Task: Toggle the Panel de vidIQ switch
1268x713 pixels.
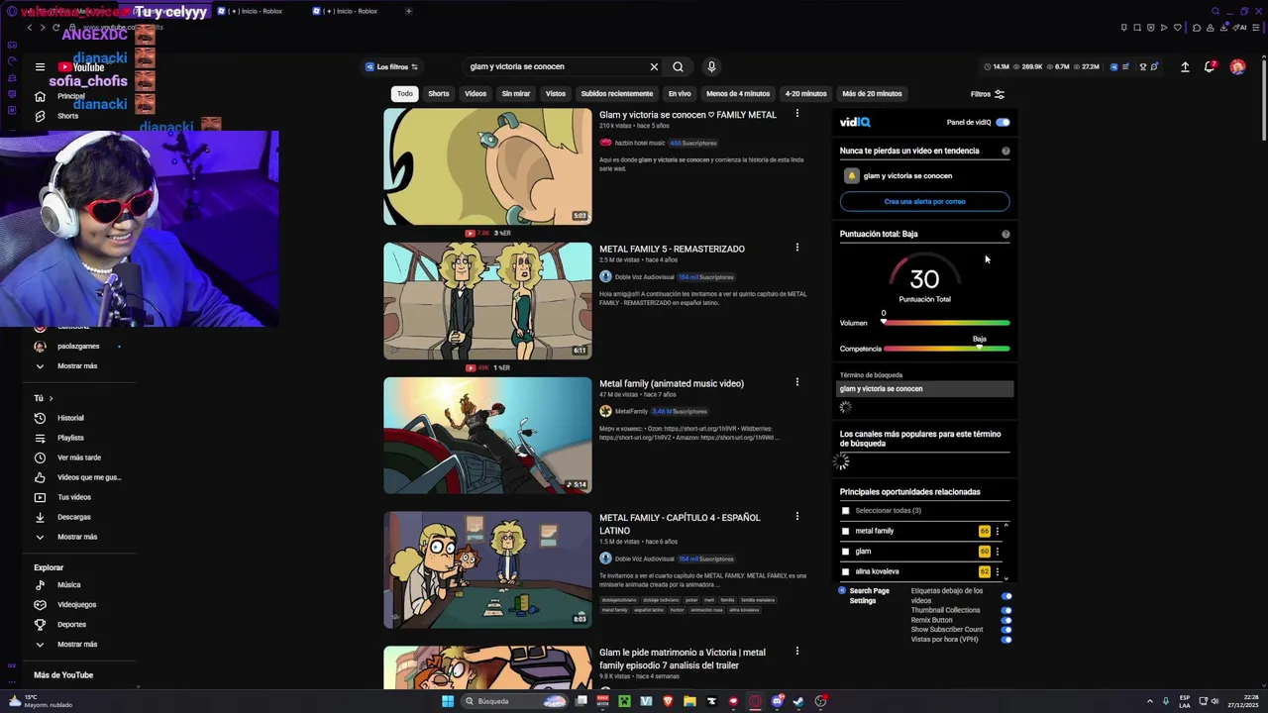Action: point(1003,123)
